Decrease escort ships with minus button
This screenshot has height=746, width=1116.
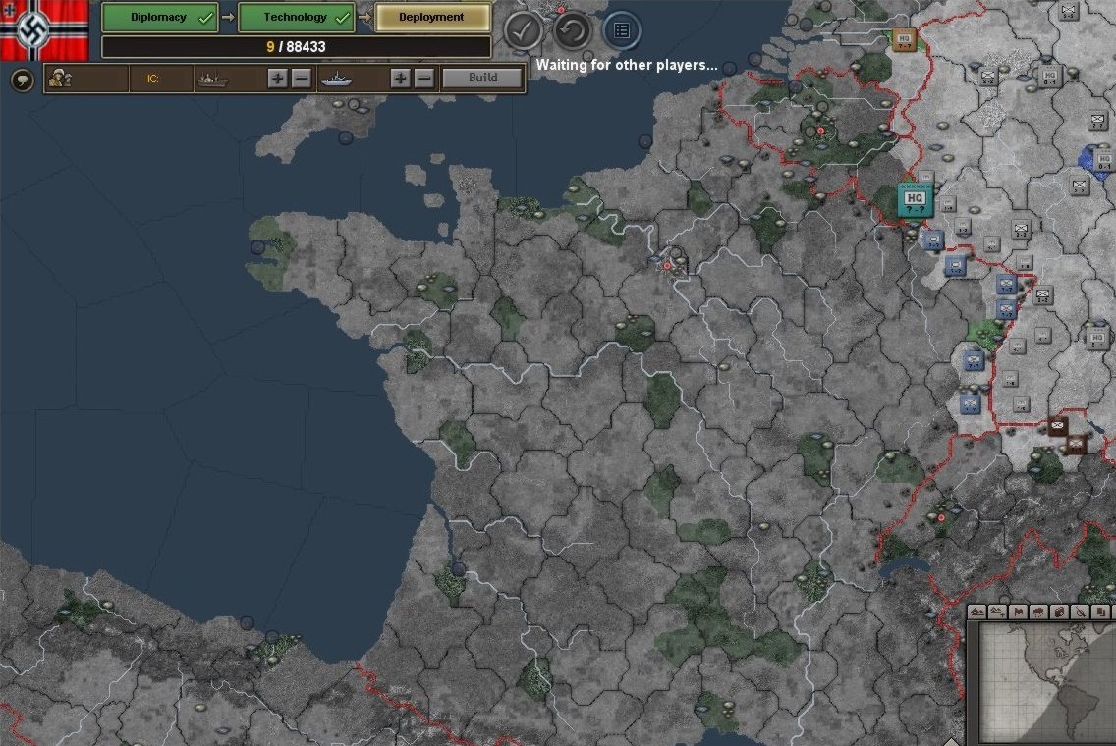point(424,79)
